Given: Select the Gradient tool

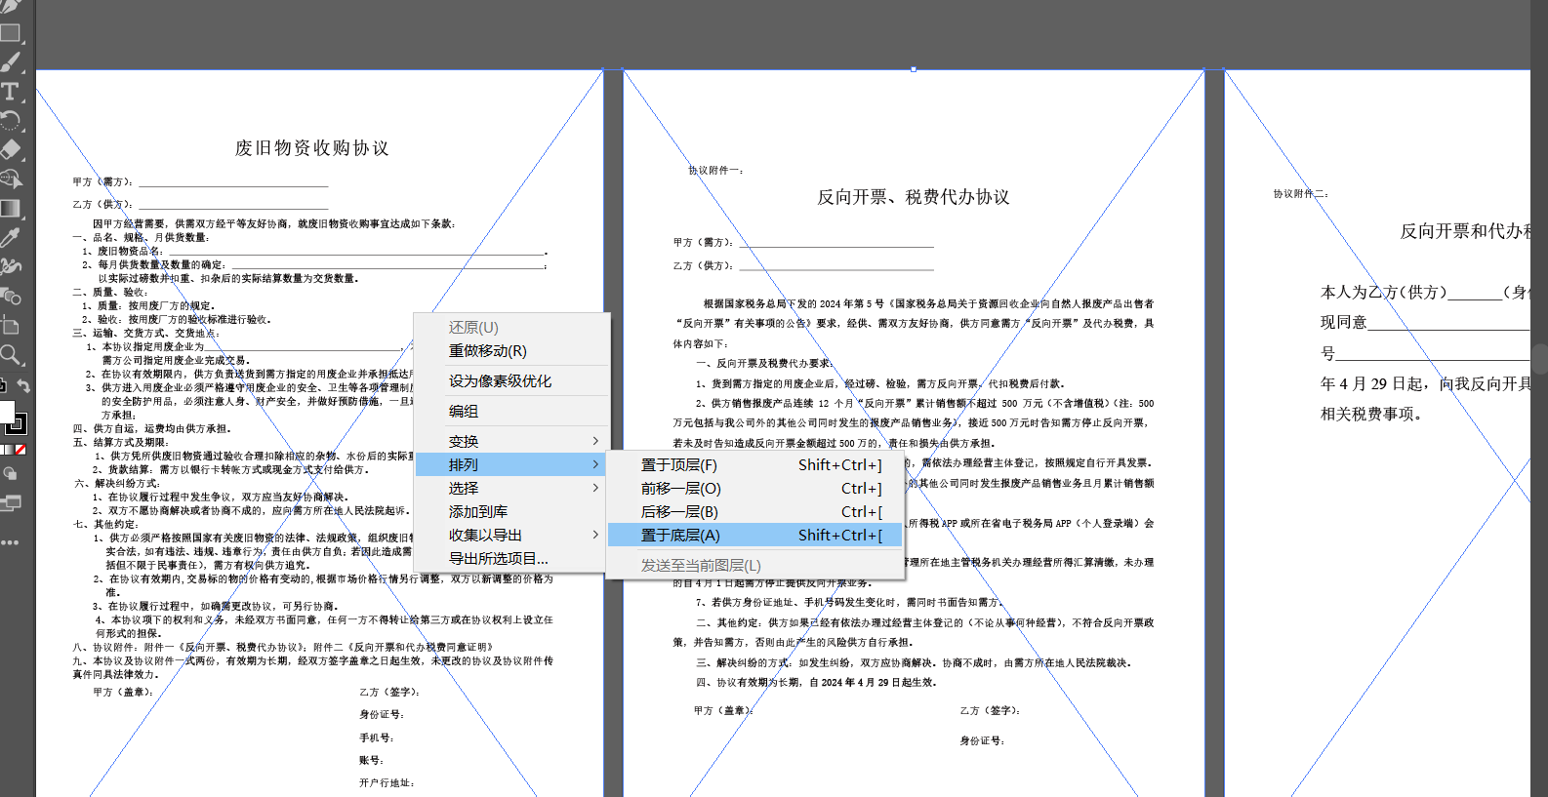Looking at the screenshot, I should point(10,208).
